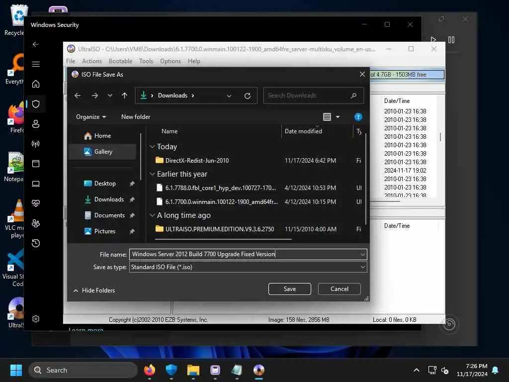Screen dimensions: 509x382
Task: Open UltraISO Actions menu
Action: (x=92, y=61)
